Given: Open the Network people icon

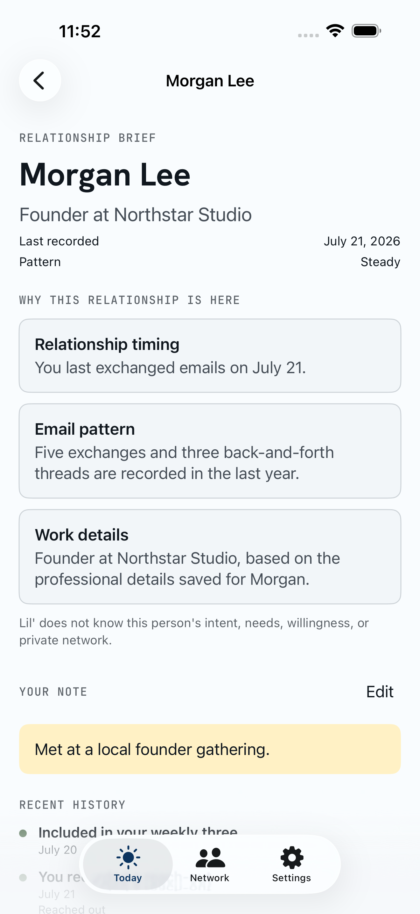Looking at the screenshot, I should (210, 858).
